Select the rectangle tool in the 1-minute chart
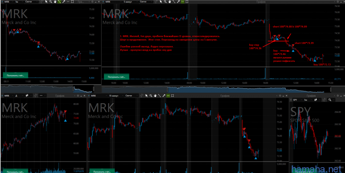Viewport: 345px width, 173px height. [x=72, y=2]
